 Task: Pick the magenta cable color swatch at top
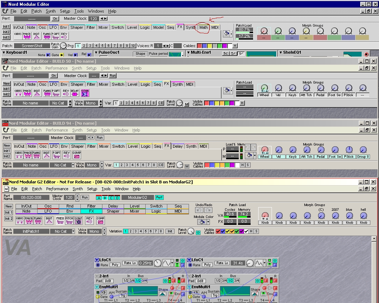[224, 46]
